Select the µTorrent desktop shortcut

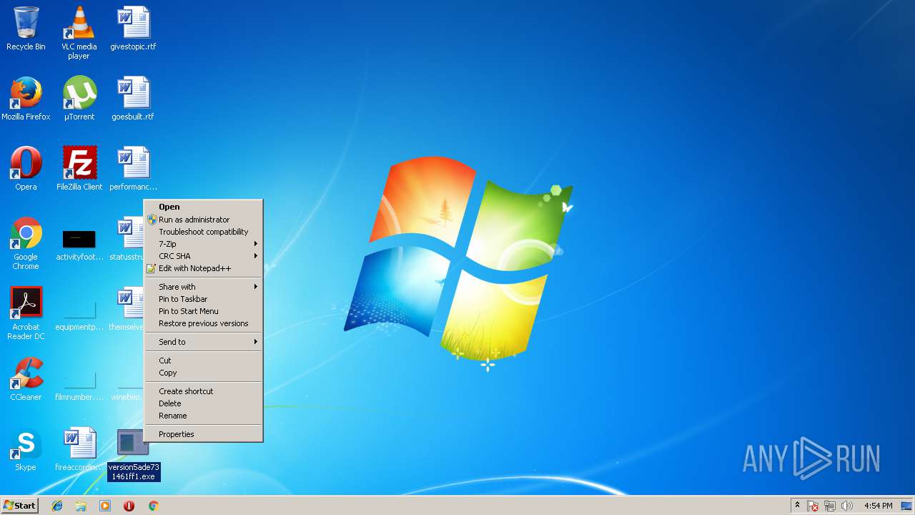pyautogui.click(x=79, y=99)
